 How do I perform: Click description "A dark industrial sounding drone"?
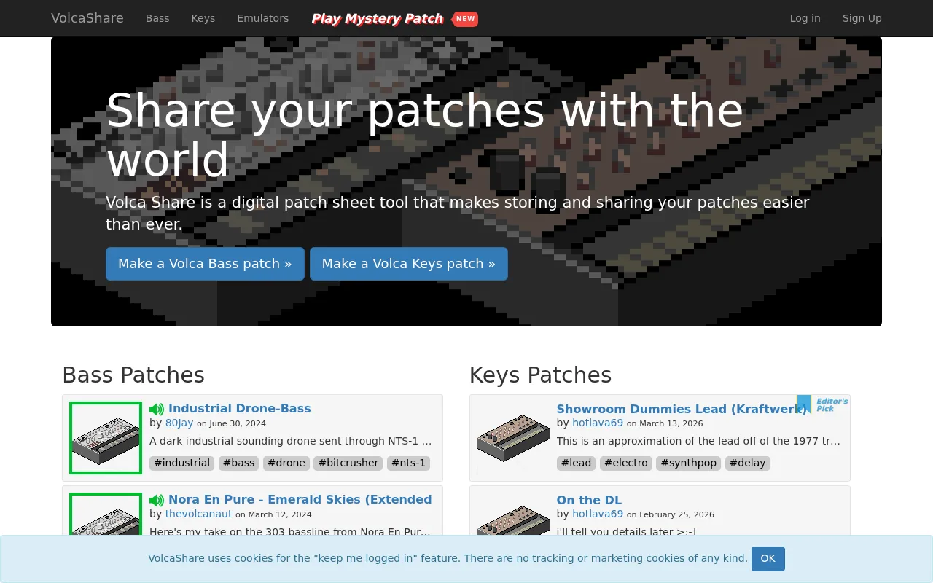(x=291, y=441)
